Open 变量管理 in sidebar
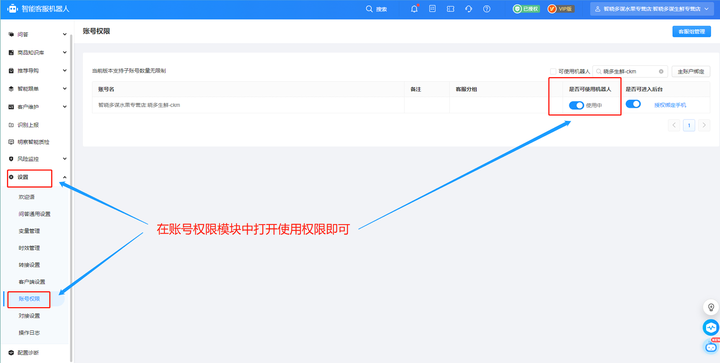Screen dimensions: 720x363 pos(29,231)
